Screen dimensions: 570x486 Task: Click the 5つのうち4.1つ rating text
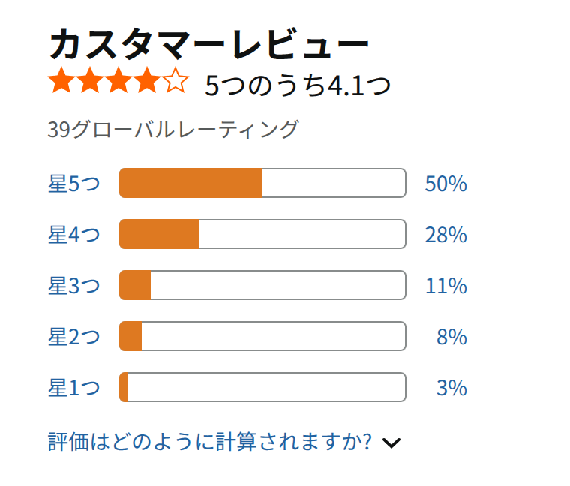[298, 85]
